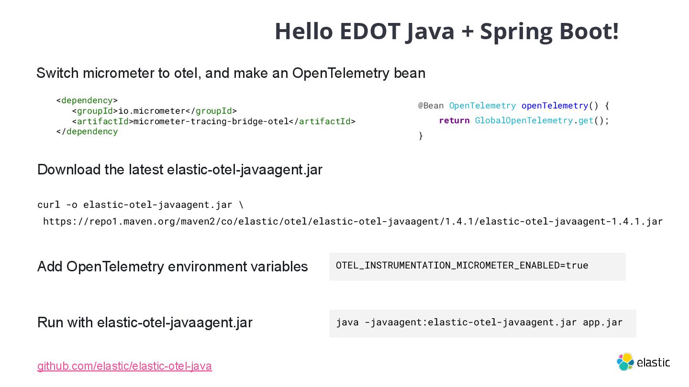The width and height of the screenshot is (689, 387).
Task: Click the OTEL_INSTRUMENTATION_MICROMETER_ENABLED=true code box
Action: click(x=478, y=267)
